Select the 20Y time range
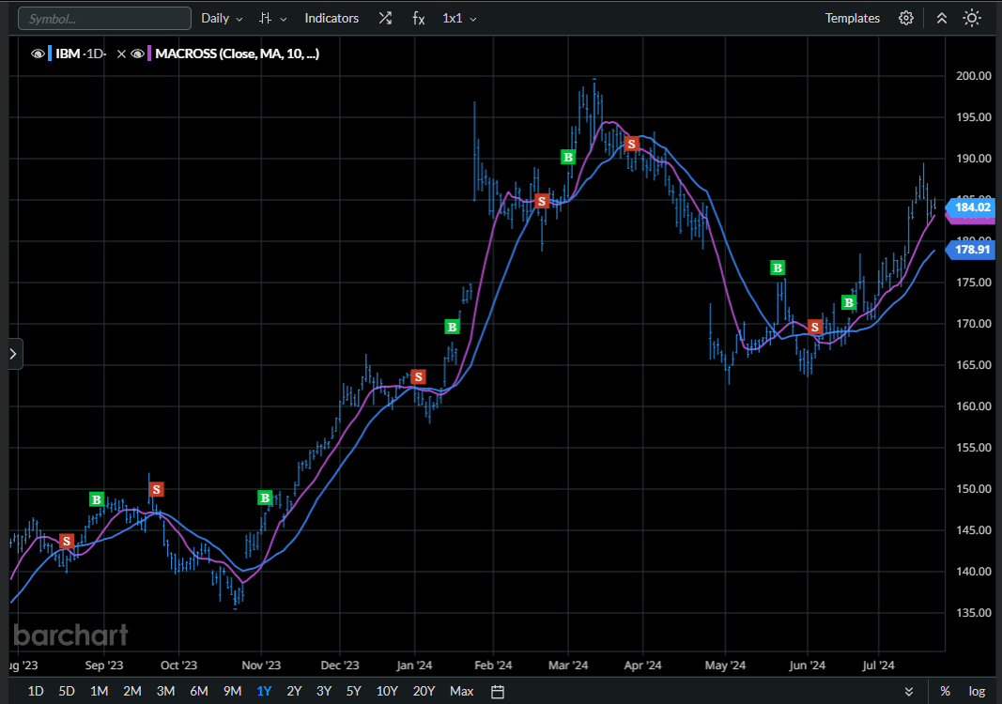The height and width of the screenshot is (704, 1002). point(424,691)
